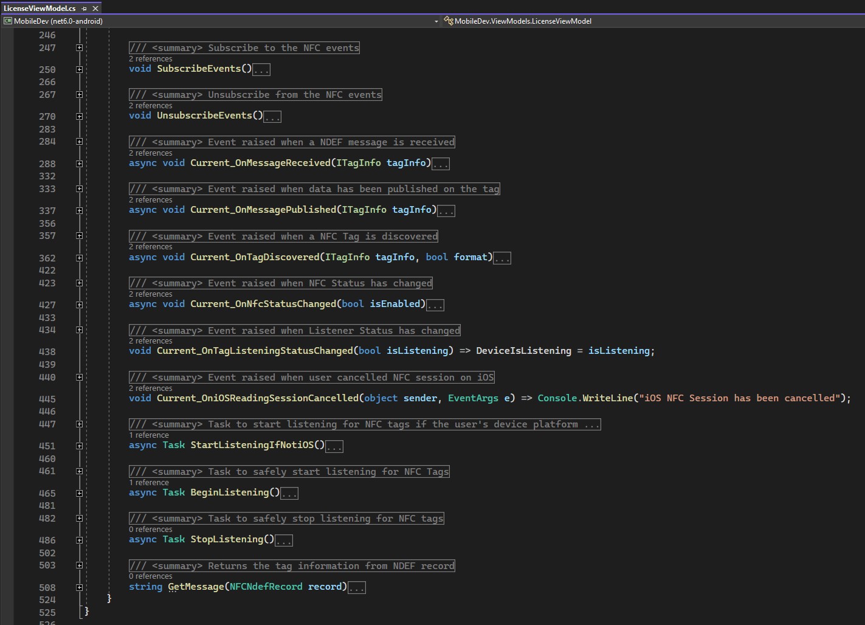Click the EventArgs type at line 445
The image size is (865, 625).
click(473, 398)
